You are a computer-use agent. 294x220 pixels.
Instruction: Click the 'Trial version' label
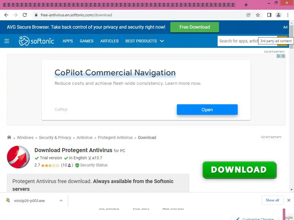tap(51, 158)
